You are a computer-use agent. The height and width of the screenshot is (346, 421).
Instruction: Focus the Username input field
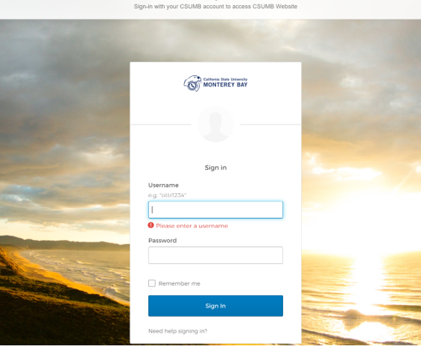[x=215, y=210]
